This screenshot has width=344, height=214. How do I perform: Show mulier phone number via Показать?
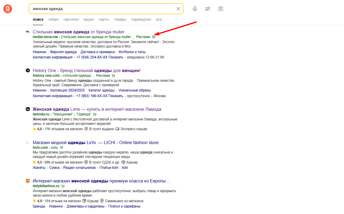coord(116,57)
